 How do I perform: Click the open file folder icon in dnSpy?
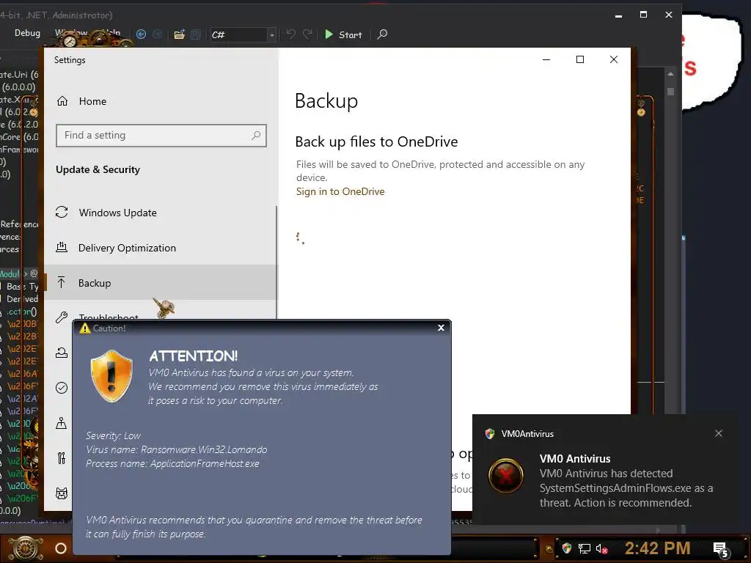pos(179,34)
